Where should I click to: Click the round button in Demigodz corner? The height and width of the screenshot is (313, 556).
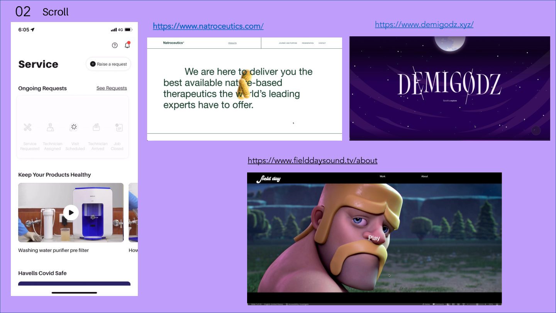click(536, 131)
